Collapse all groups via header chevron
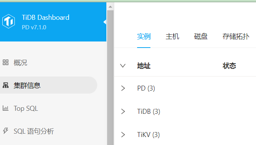The image size is (256, 145). pos(123,66)
